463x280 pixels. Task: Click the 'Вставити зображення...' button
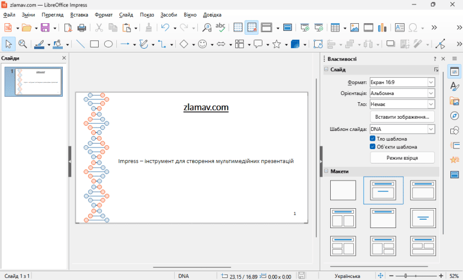pos(402,117)
